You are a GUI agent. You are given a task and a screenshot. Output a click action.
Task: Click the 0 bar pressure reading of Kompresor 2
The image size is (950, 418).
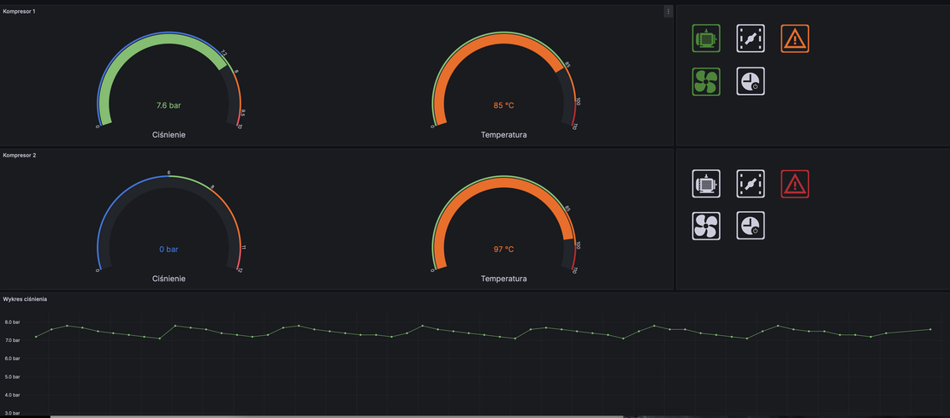coord(169,250)
